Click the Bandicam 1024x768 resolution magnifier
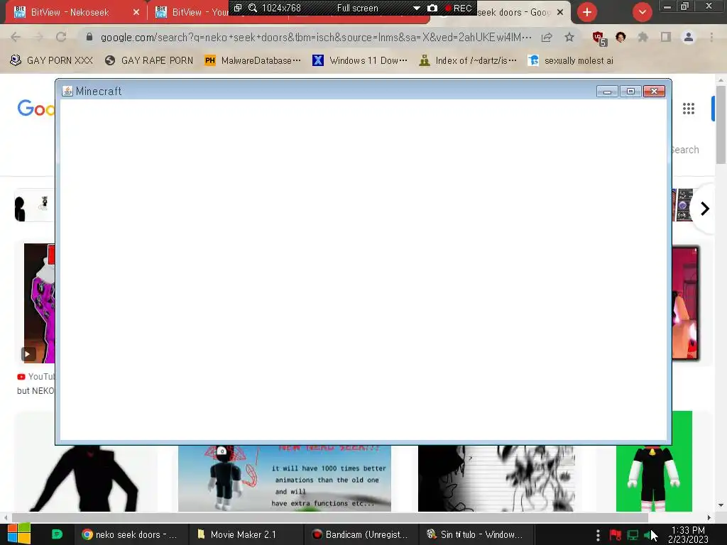 coord(253,8)
